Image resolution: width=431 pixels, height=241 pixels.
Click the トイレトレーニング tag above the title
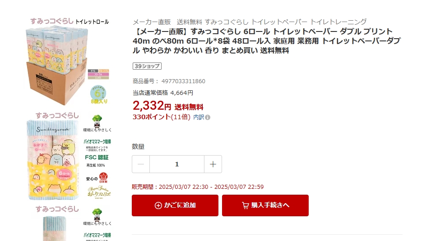[338, 22]
